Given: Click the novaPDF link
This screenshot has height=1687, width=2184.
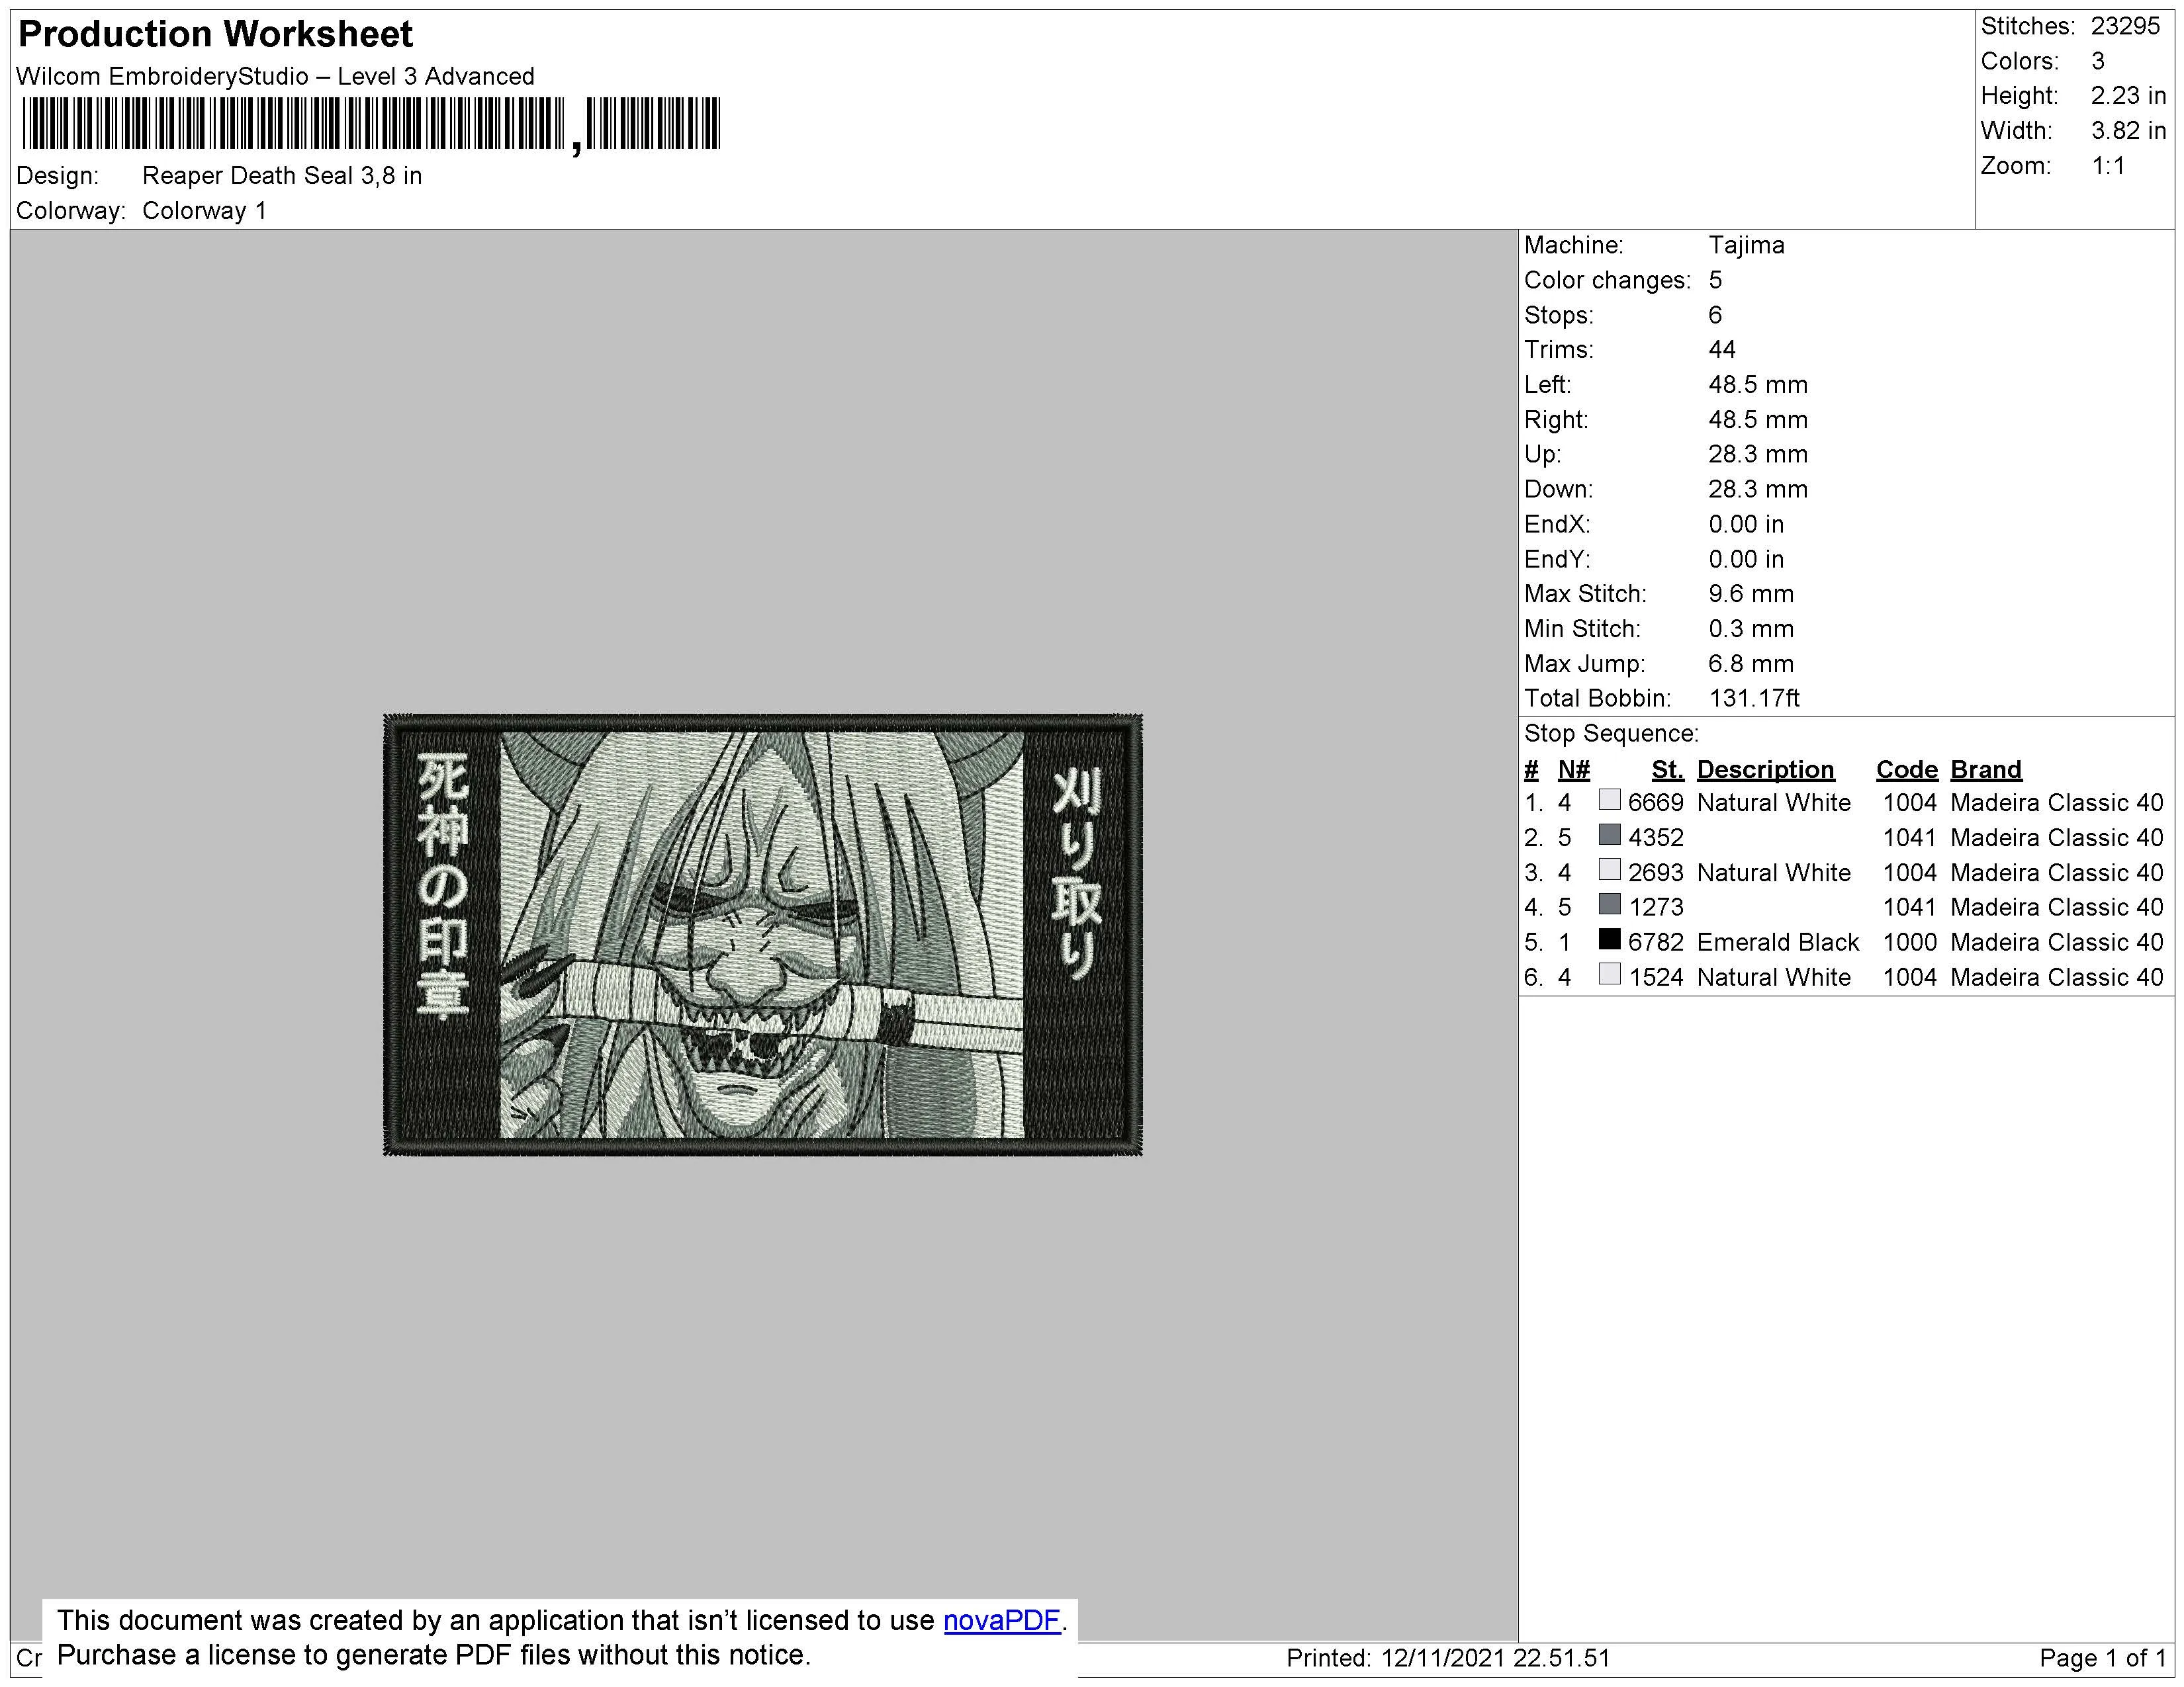Looking at the screenshot, I should click(1001, 1620).
